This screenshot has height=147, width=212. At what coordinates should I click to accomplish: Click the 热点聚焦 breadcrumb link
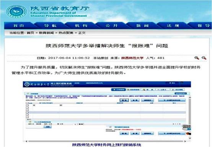tap(66, 33)
